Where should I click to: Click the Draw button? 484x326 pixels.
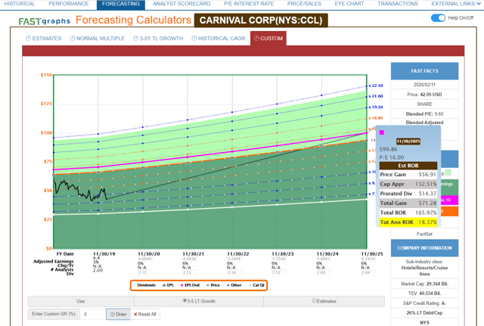[118, 314]
